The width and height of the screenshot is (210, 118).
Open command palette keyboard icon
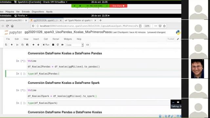pyautogui.click(x=88, y=45)
